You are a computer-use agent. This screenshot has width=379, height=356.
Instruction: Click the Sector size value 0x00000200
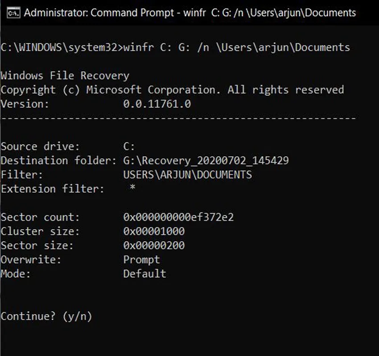154,246
